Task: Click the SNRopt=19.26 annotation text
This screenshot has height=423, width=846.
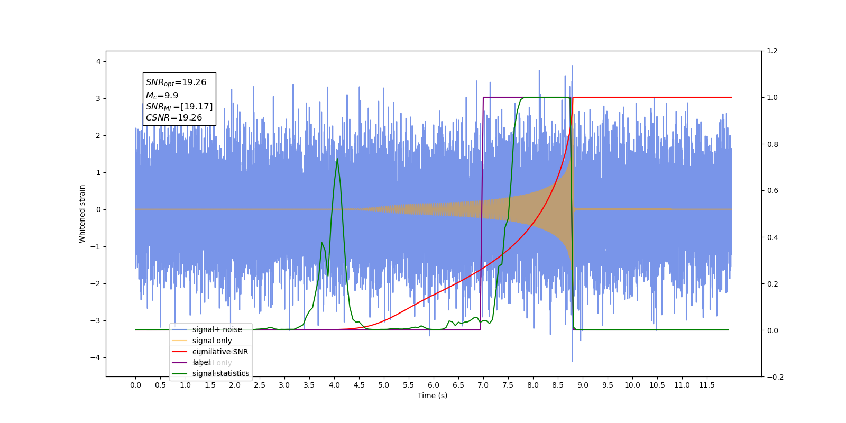Action: tap(176, 82)
